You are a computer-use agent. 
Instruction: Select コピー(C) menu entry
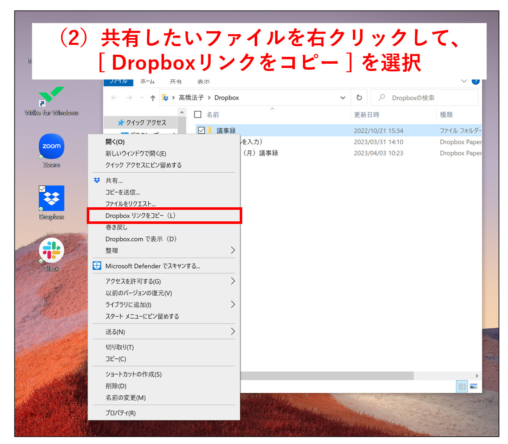point(164,359)
